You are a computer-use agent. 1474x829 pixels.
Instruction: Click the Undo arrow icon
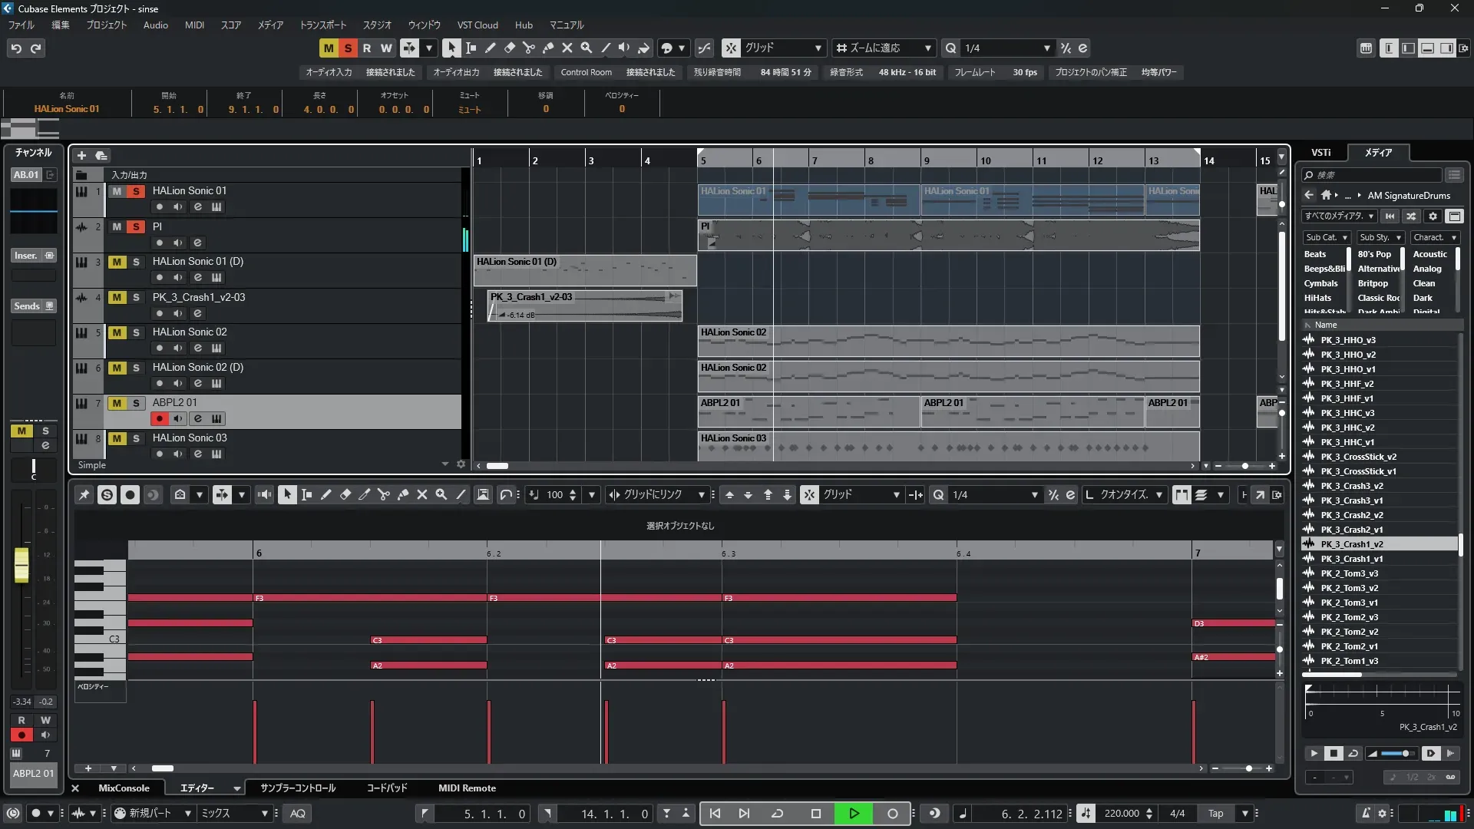16,48
